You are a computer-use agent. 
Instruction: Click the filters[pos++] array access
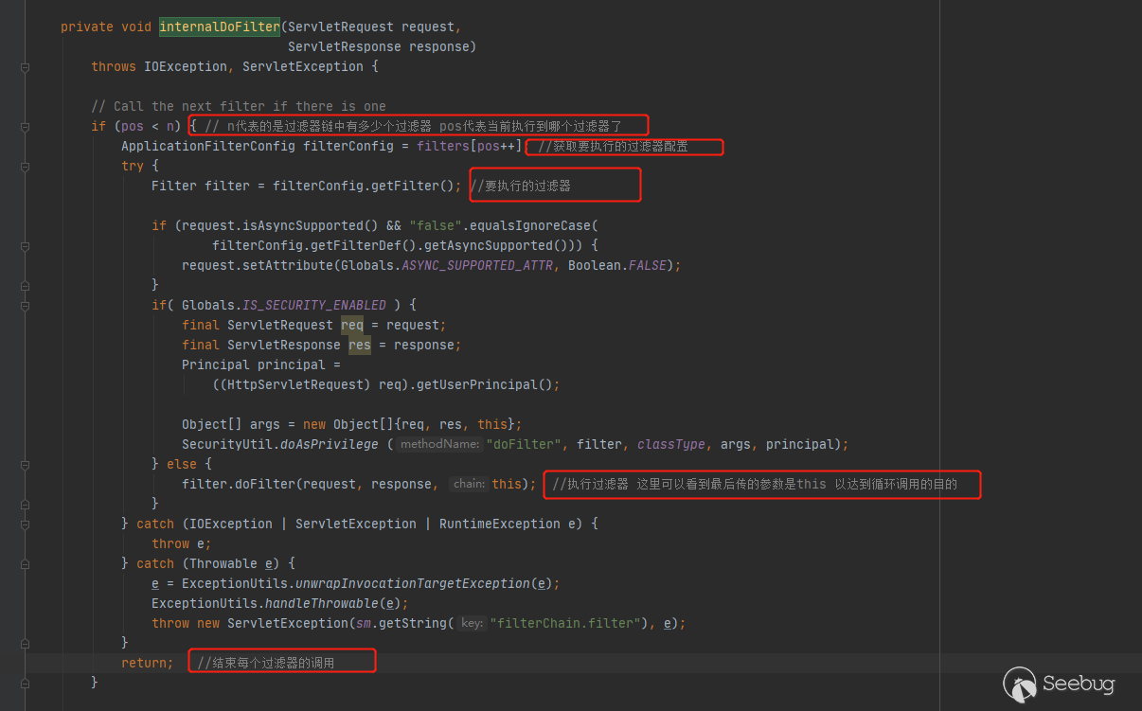click(470, 146)
